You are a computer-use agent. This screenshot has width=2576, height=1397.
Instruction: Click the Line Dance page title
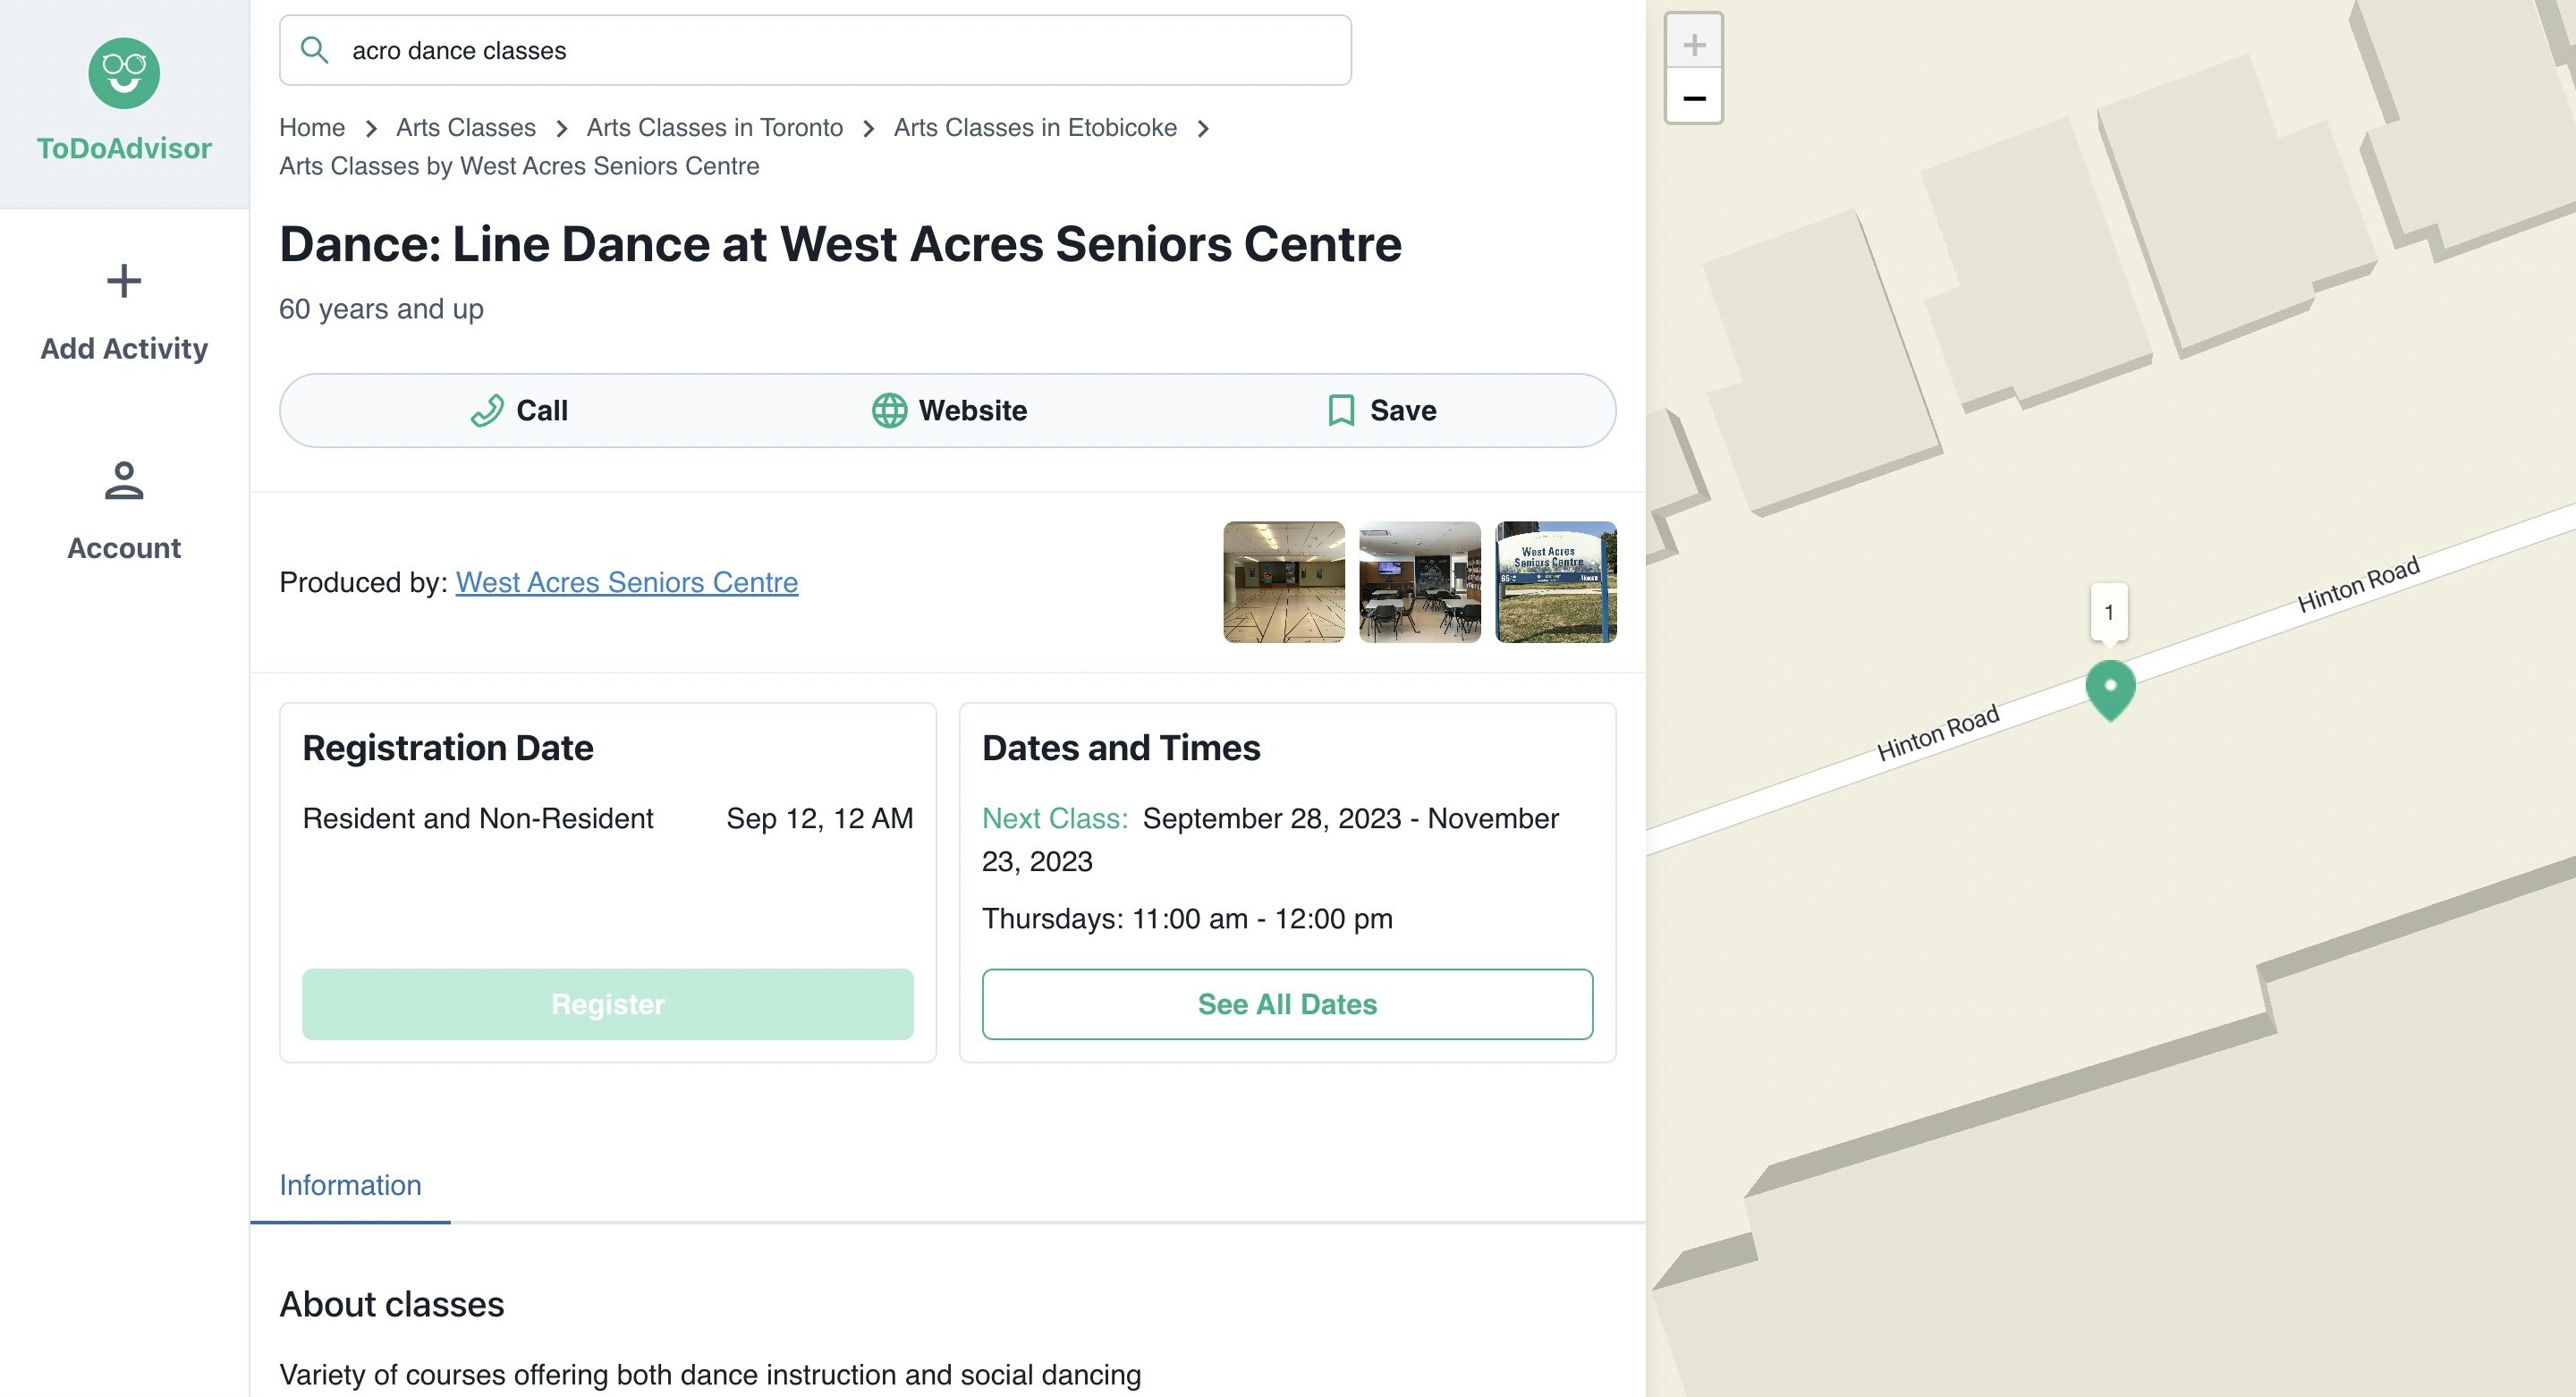[840, 245]
